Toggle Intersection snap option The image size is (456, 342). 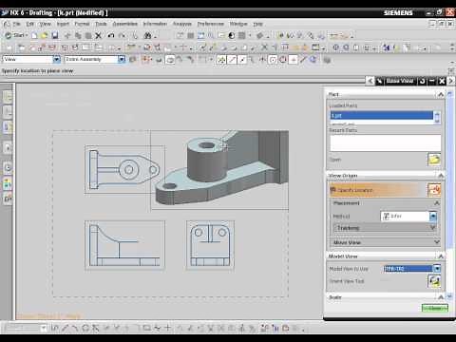pos(262,60)
